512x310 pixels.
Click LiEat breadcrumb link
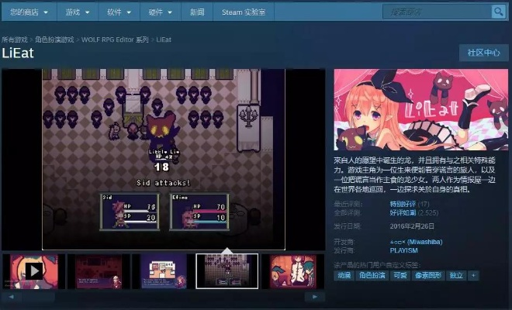pyautogui.click(x=164, y=40)
